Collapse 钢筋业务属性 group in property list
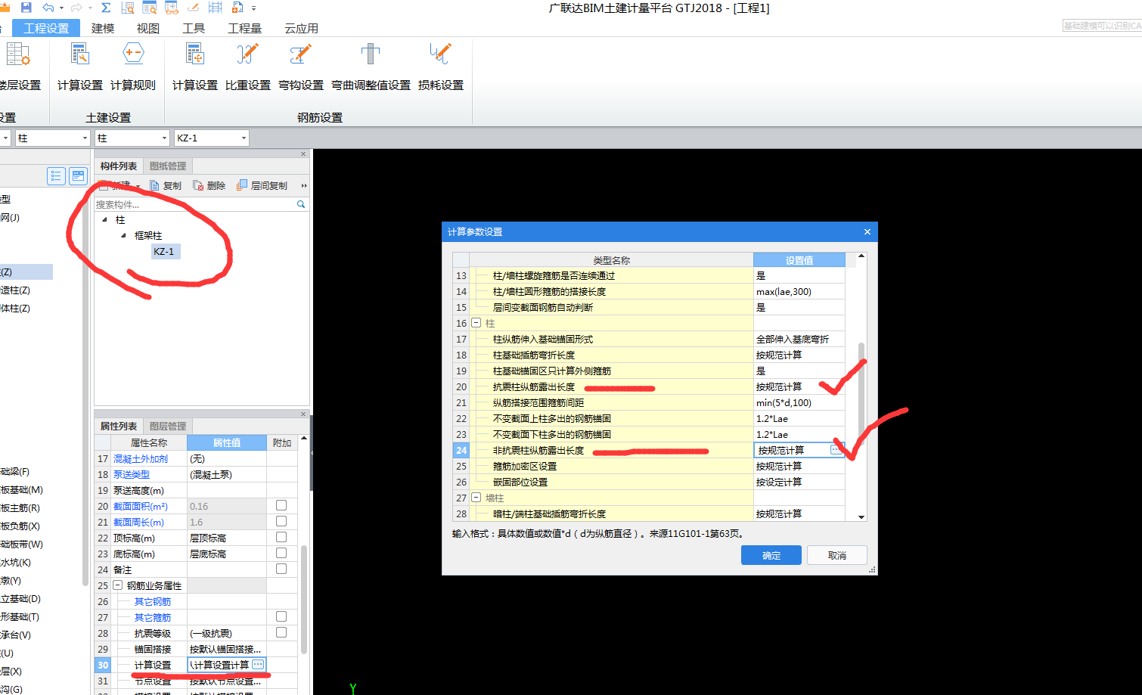 tap(117, 585)
